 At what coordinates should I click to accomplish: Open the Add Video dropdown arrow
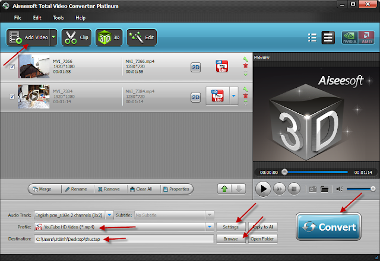(53, 37)
